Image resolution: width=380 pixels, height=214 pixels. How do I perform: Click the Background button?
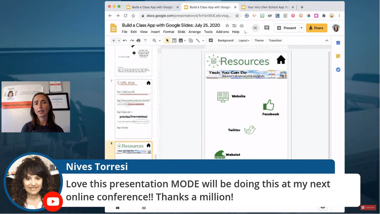225,41
